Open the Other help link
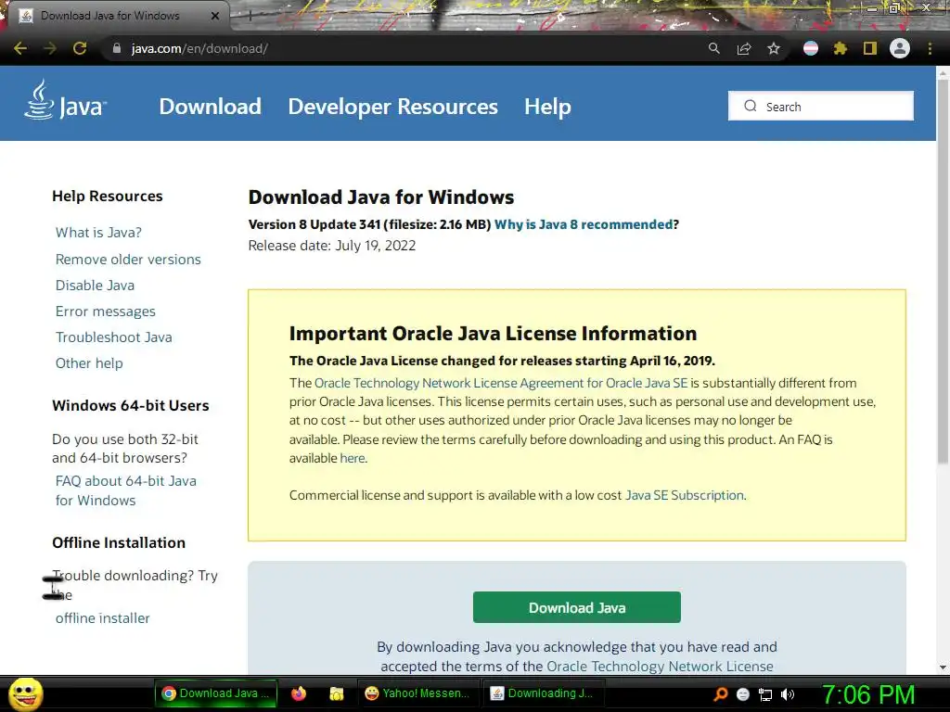The height and width of the screenshot is (712, 950). (x=89, y=363)
